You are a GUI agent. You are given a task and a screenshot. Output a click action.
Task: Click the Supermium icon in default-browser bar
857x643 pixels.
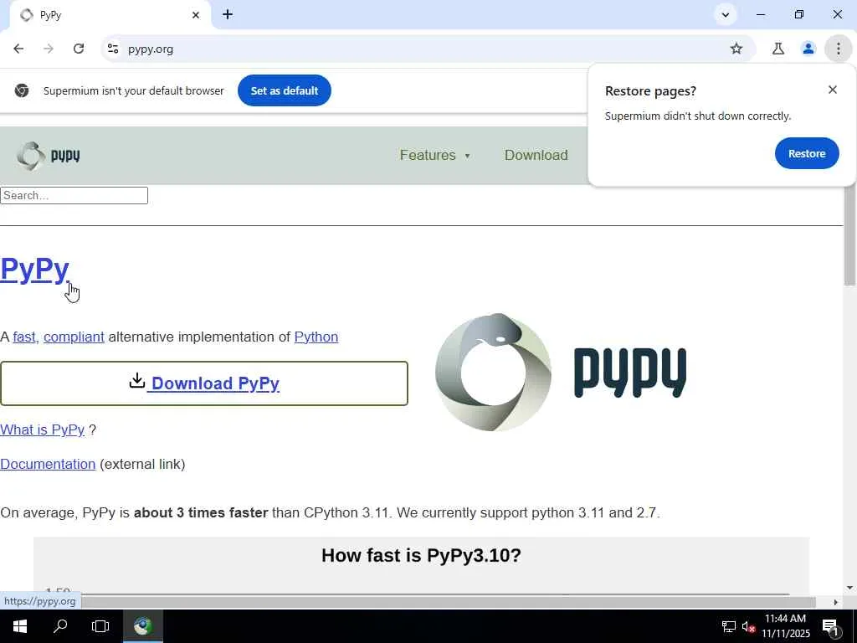(x=22, y=90)
